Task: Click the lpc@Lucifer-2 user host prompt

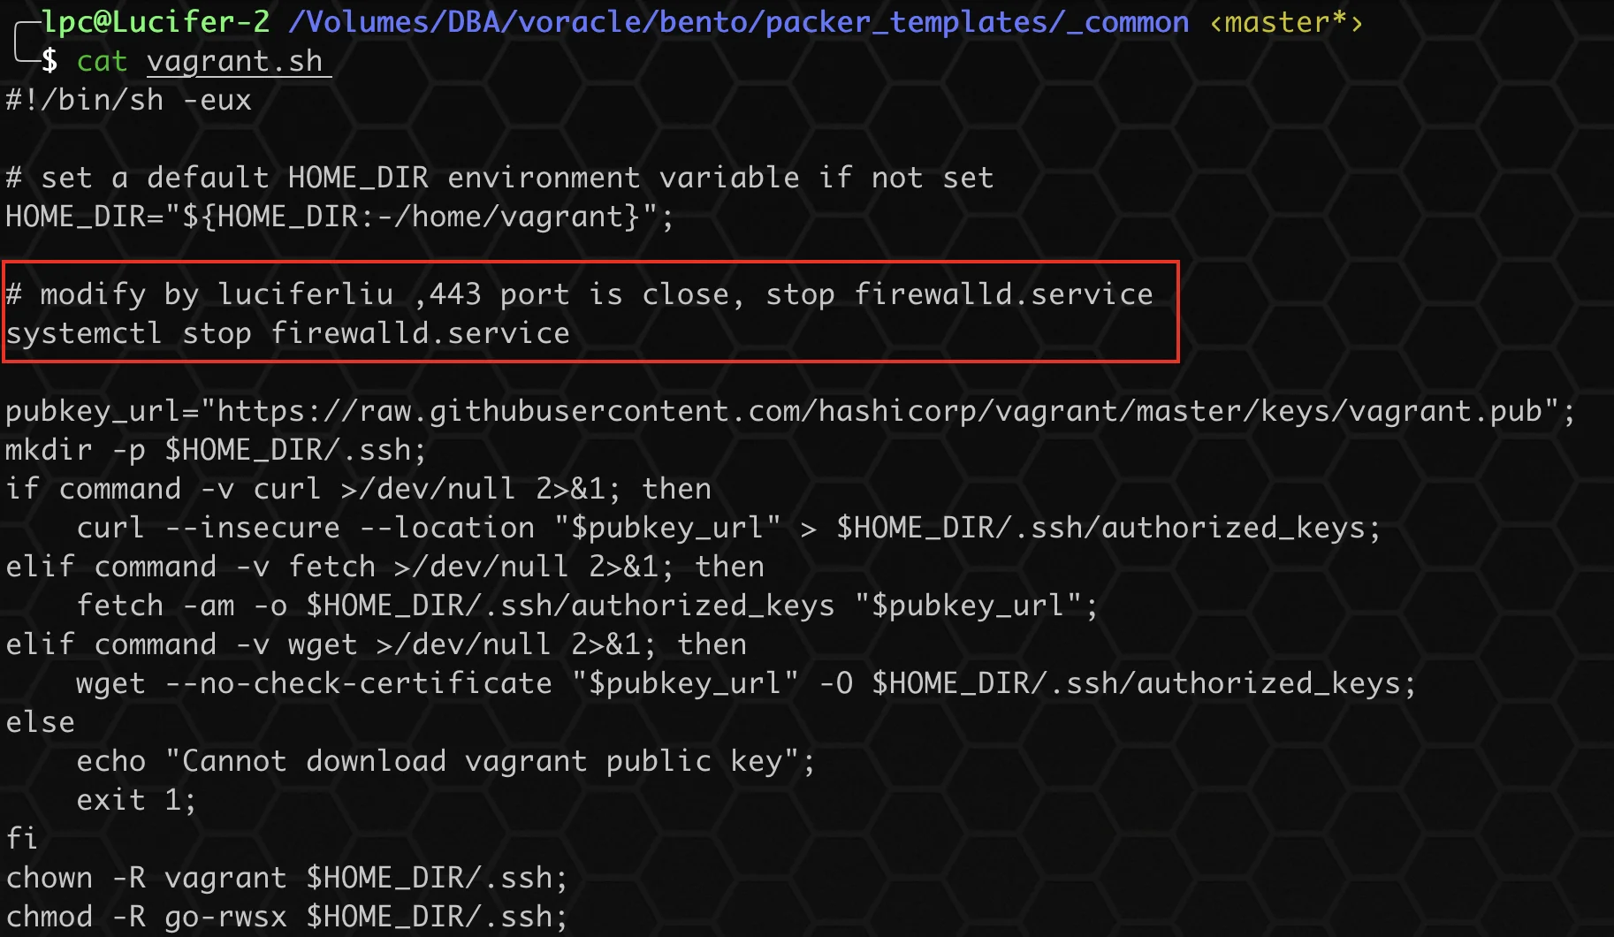Action: pos(156,21)
